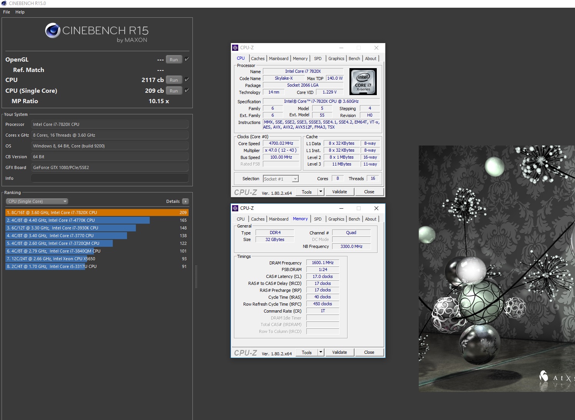Click Validate in Memory CPU-Z window
This screenshot has height=420, width=575.
pyautogui.click(x=339, y=352)
